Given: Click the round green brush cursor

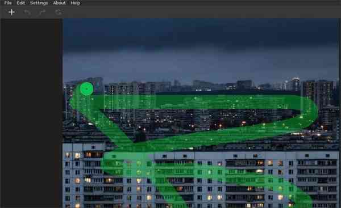Looking at the screenshot, I should [x=86, y=89].
